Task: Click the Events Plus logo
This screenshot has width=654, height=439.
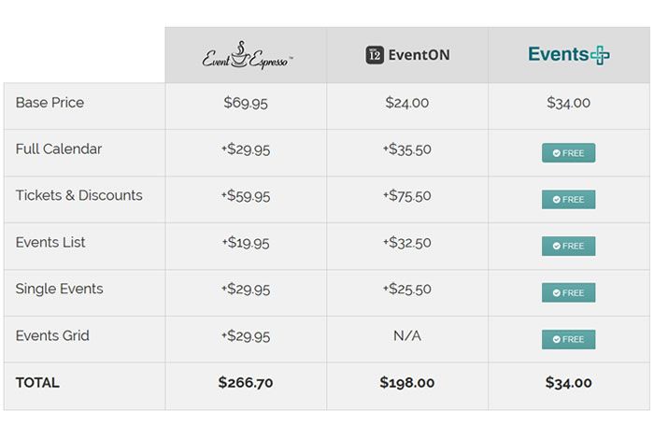Action: click(568, 54)
